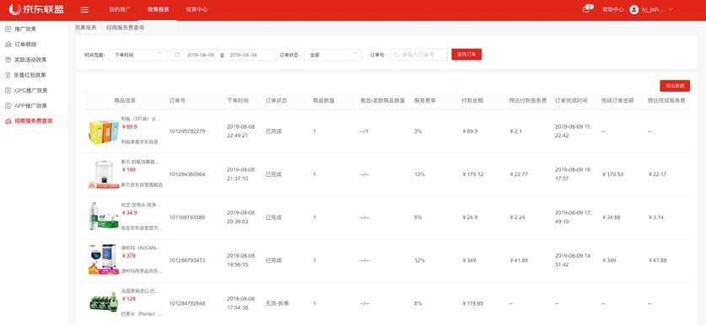Click the APP推广效果 sidebar icon
706x325 pixels.
pos(8,105)
